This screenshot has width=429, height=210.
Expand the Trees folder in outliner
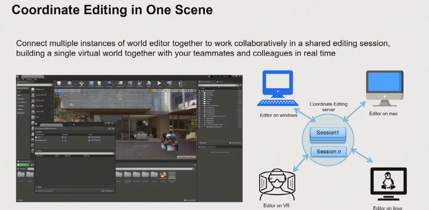click(203, 104)
